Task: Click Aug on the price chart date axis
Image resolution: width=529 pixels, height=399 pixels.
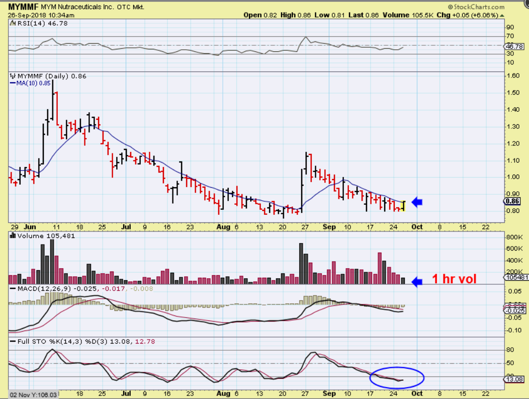Action: (223, 227)
